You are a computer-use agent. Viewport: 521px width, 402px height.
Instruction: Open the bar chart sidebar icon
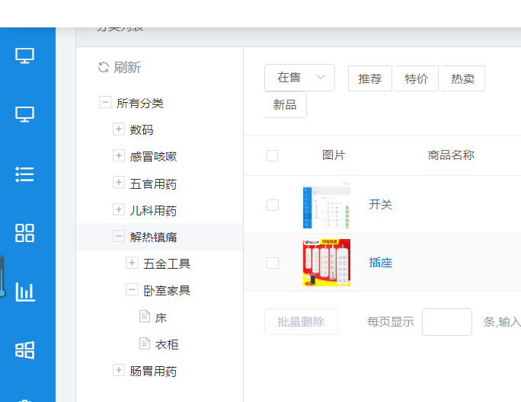pyautogui.click(x=25, y=292)
